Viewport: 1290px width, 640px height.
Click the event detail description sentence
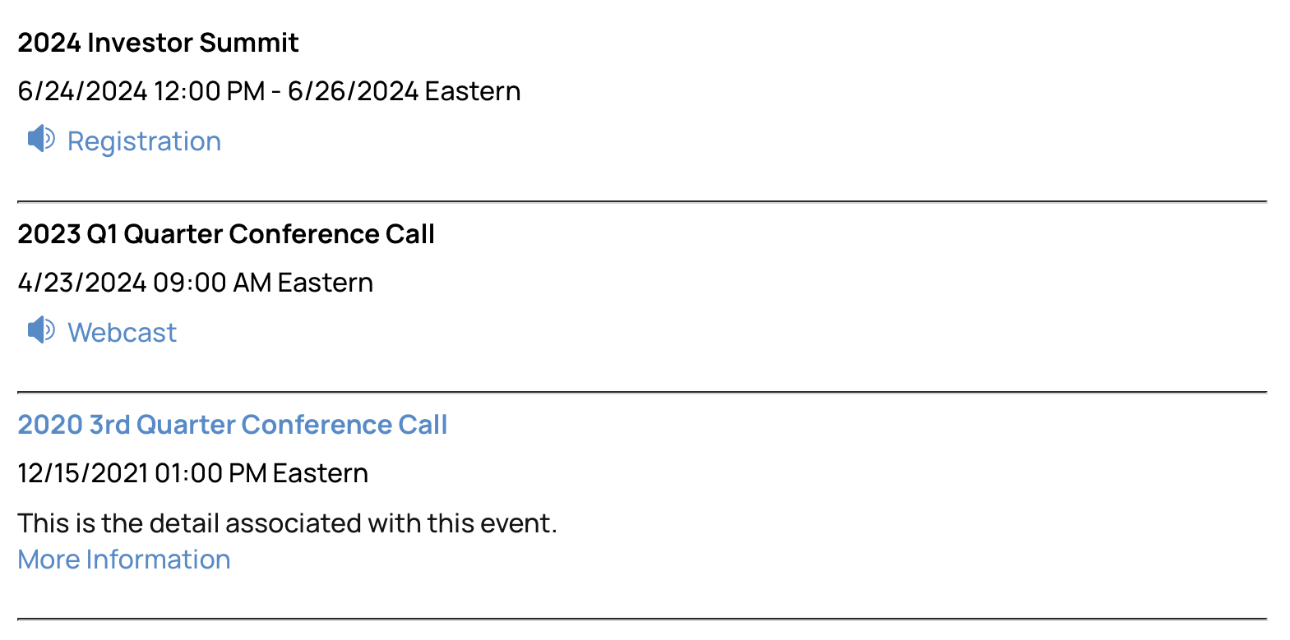[287, 523]
